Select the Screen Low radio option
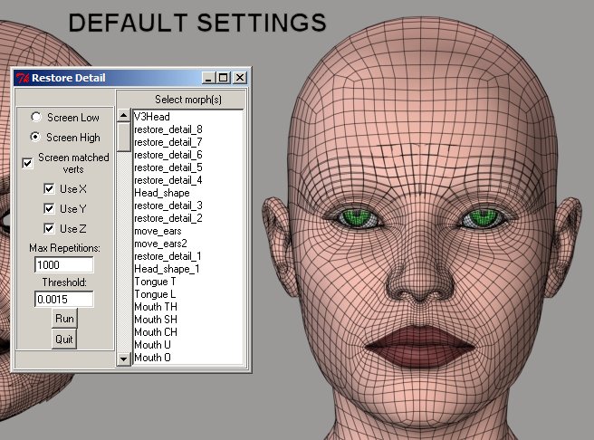Viewport: 594px width, 440px height. click(x=35, y=118)
